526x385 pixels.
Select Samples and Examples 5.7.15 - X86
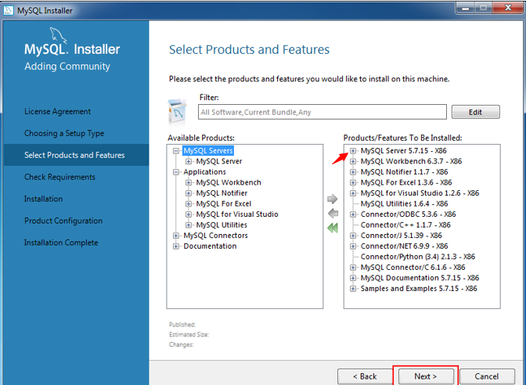(x=419, y=289)
